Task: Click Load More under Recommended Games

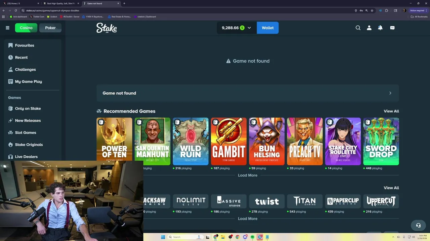Action: [248, 175]
